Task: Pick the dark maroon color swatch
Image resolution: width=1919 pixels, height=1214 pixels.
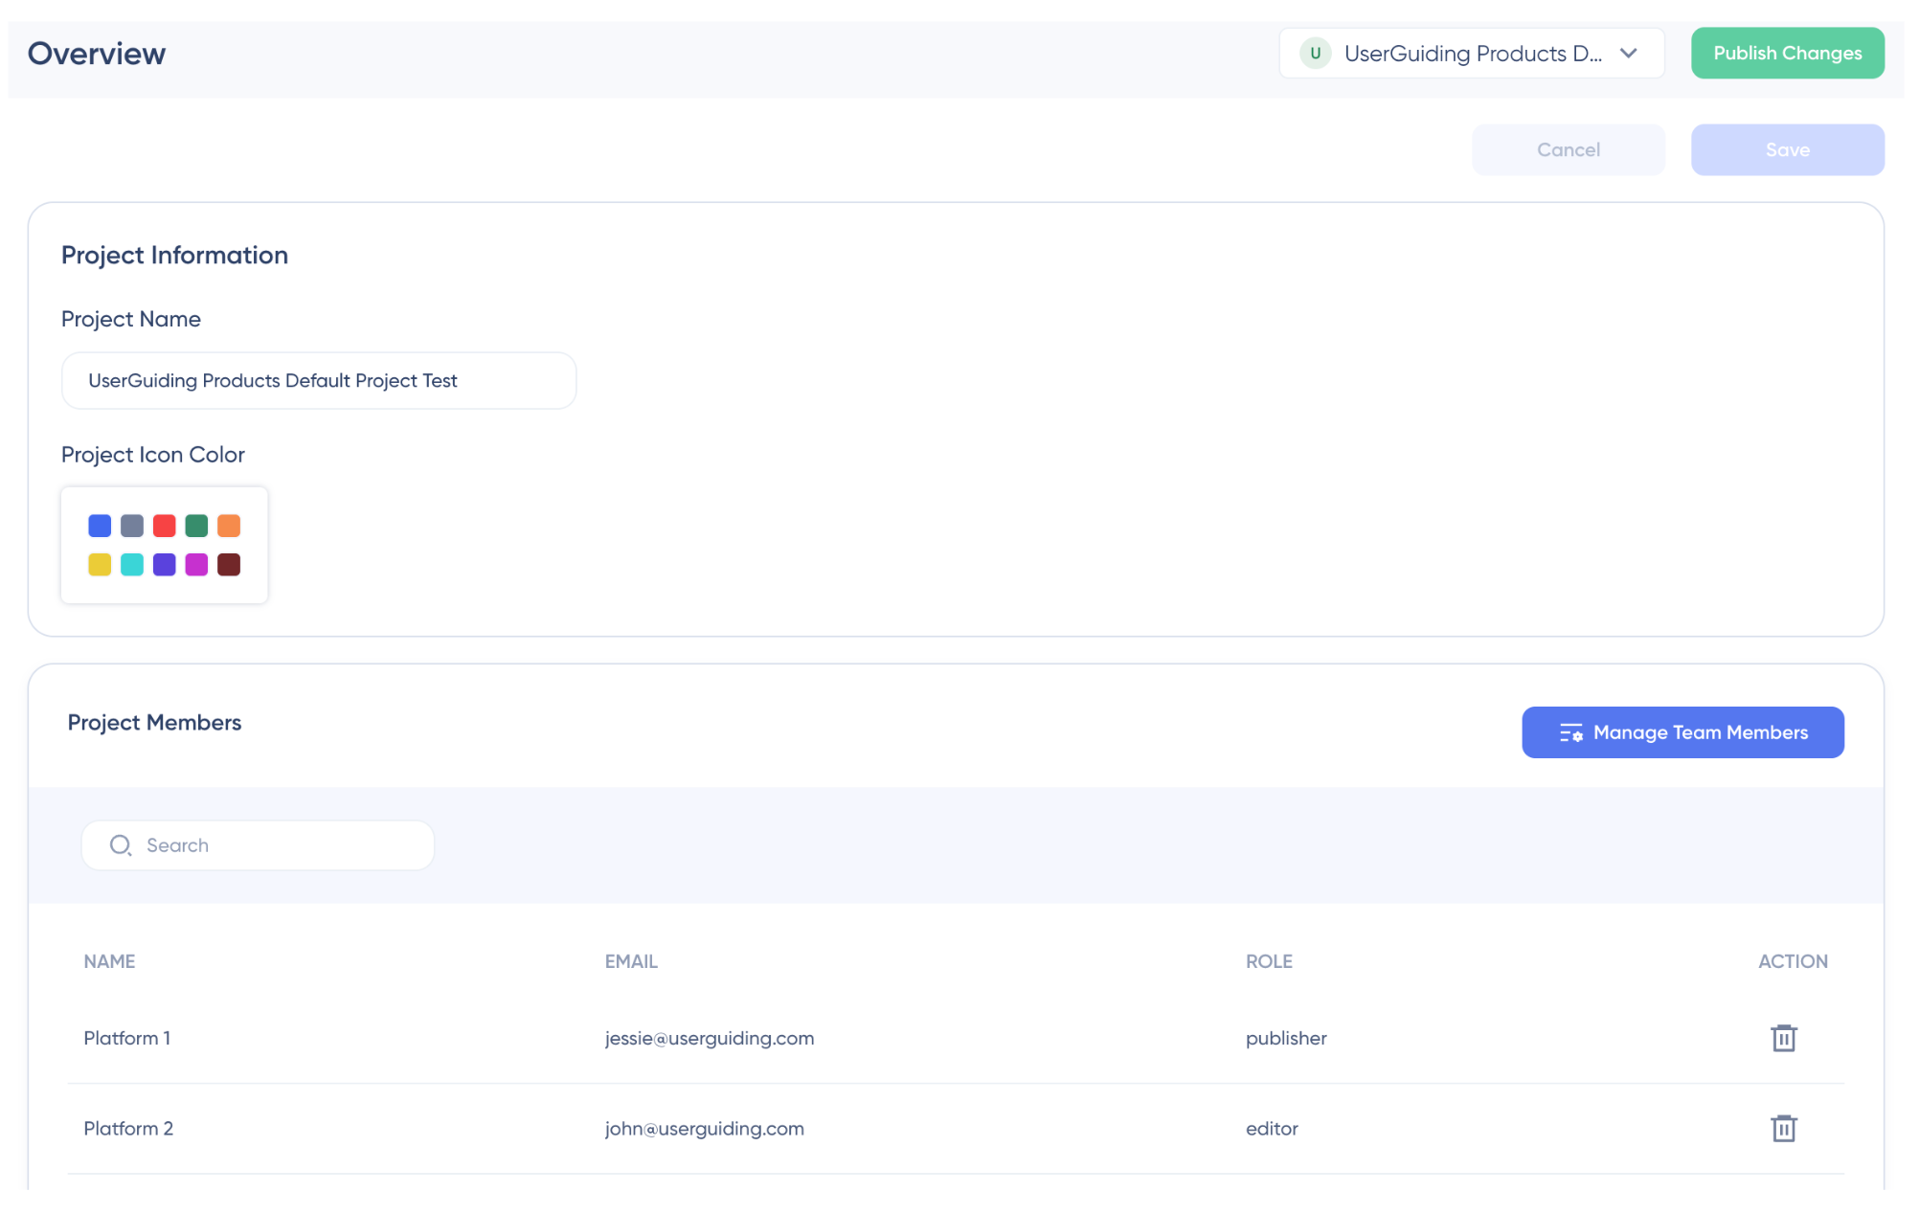Action: 229,565
